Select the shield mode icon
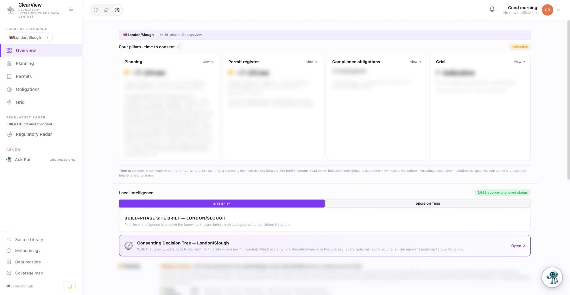Image resolution: width=570 pixels, height=295 pixels. pos(96,10)
